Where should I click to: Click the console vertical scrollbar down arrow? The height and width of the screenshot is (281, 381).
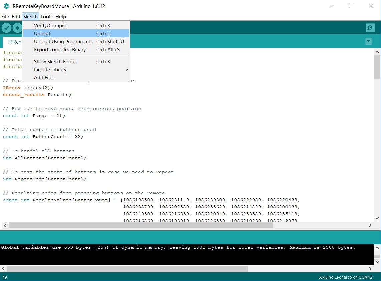(377, 262)
